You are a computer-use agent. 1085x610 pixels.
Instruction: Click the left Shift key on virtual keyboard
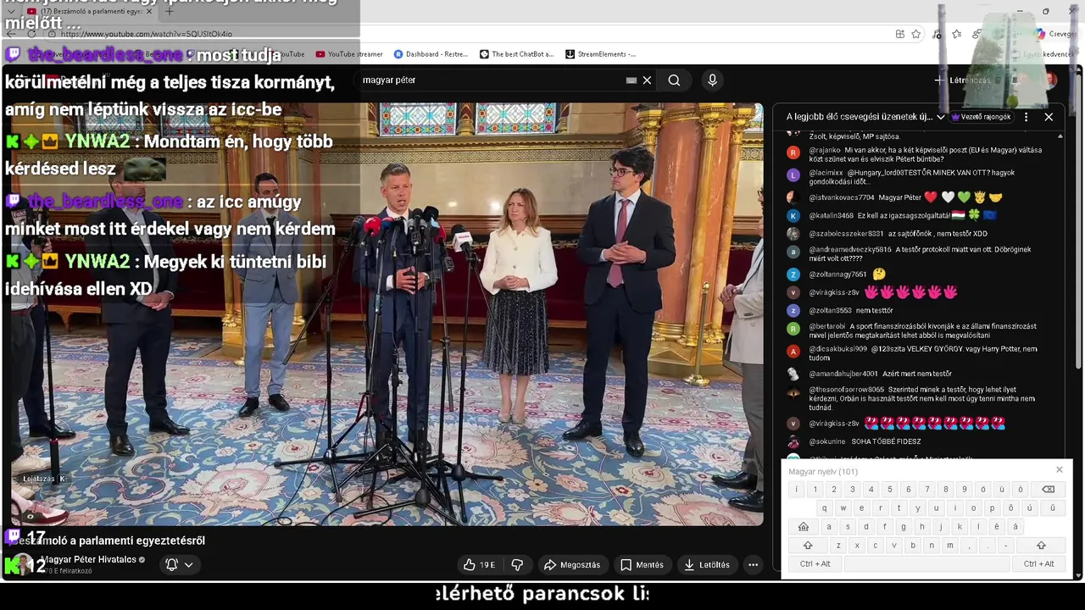(x=808, y=546)
